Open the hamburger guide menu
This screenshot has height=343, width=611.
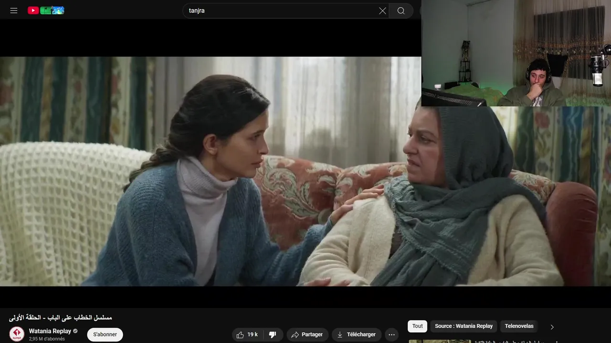coord(14,10)
